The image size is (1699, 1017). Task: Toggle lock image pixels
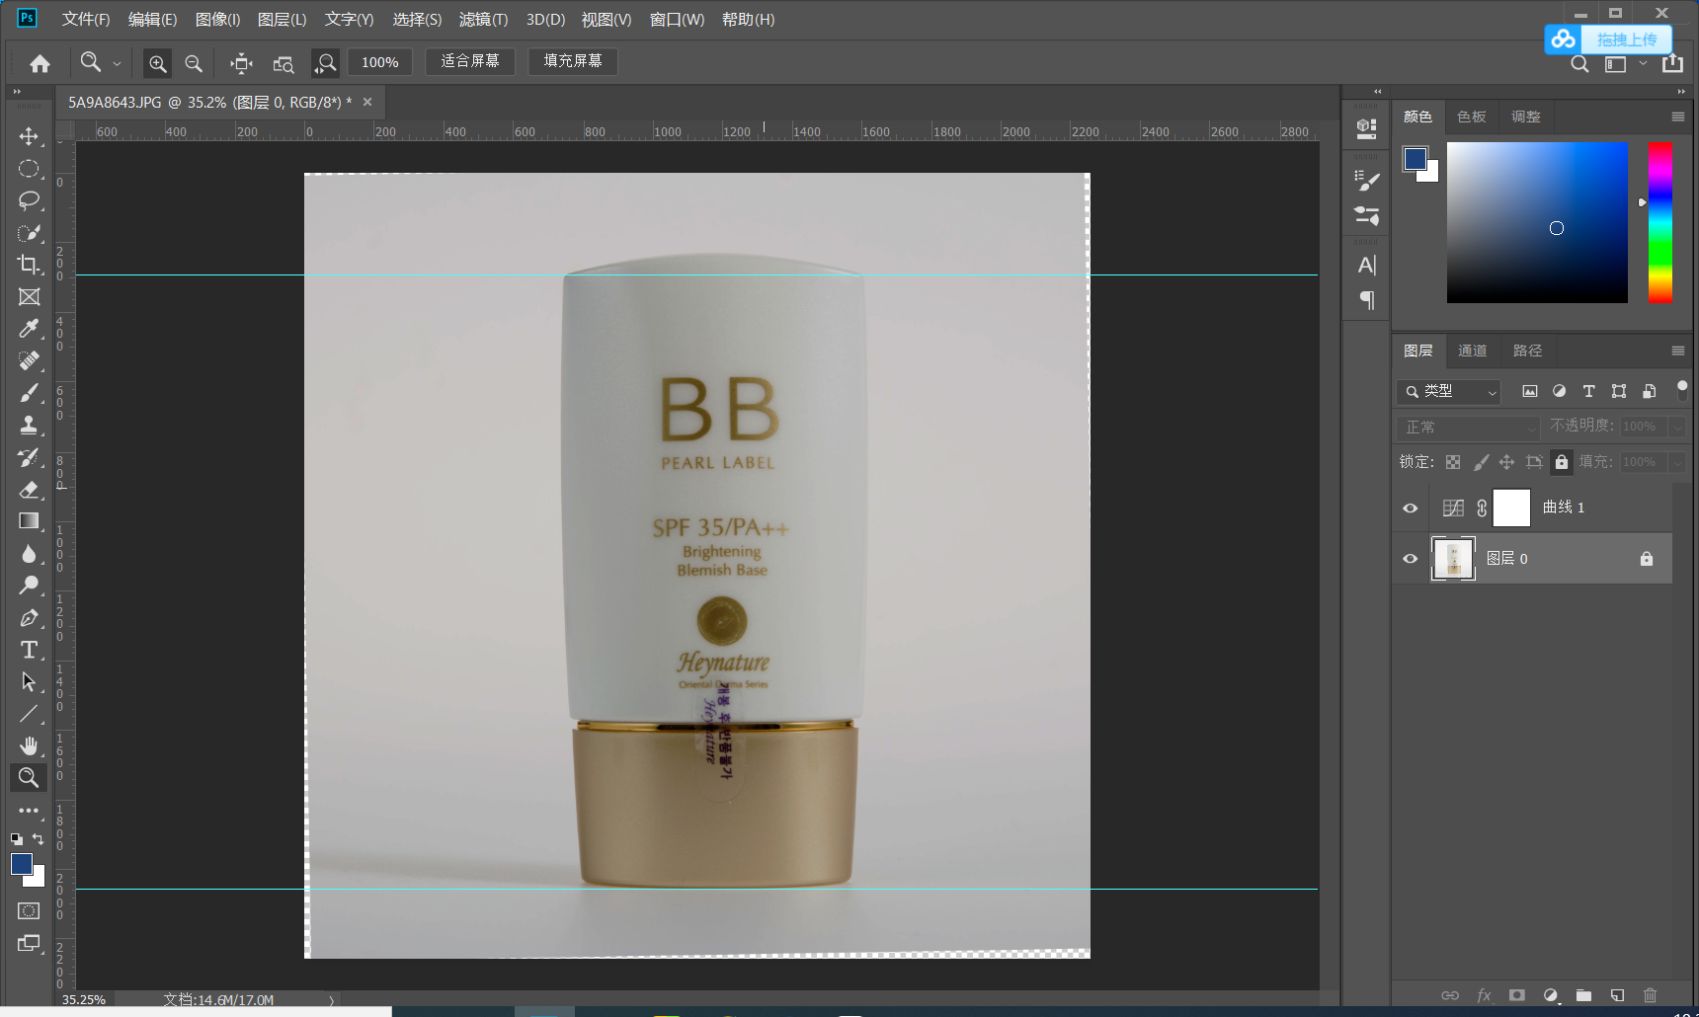click(1481, 462)
